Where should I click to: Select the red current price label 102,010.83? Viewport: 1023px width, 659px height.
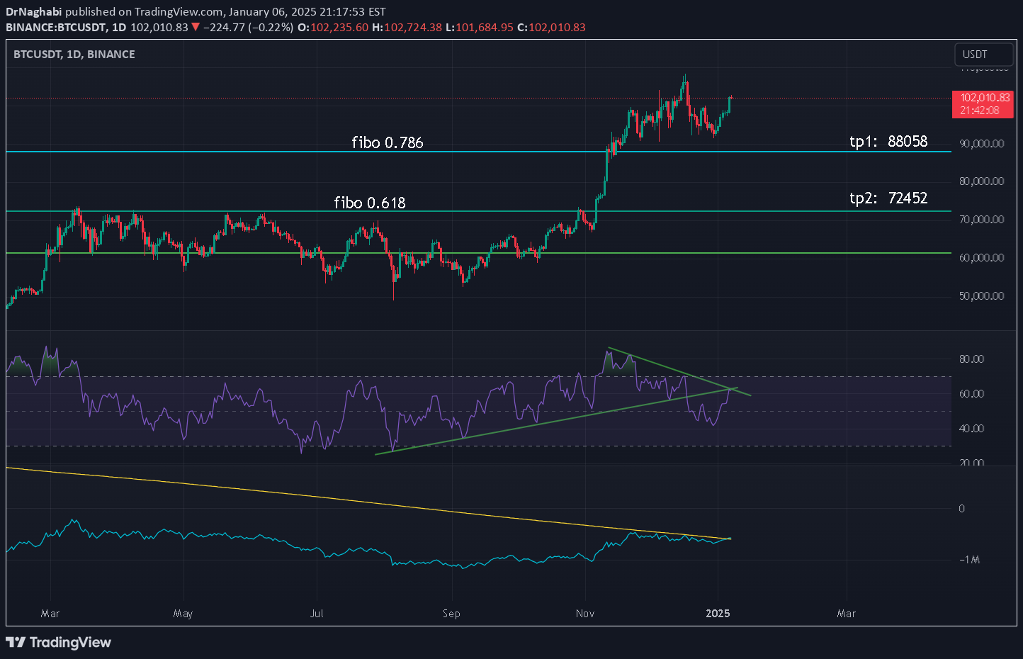[x=984, y=104]
